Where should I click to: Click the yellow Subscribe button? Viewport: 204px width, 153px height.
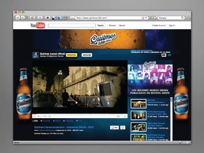(71, 55)
